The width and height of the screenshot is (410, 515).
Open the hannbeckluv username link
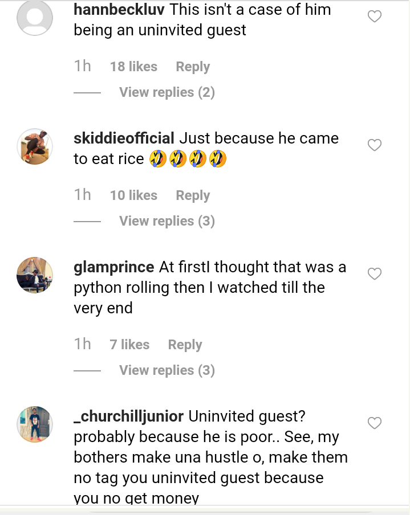click(x=120, y=10)
